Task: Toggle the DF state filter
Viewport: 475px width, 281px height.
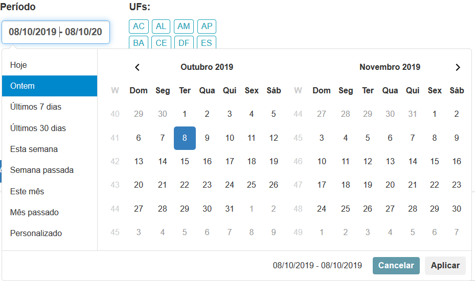Action: (184, 43)
